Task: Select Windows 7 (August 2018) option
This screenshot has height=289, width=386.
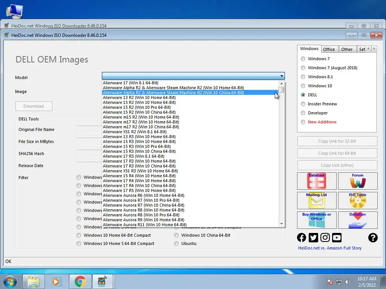Action: coord(303,68)
